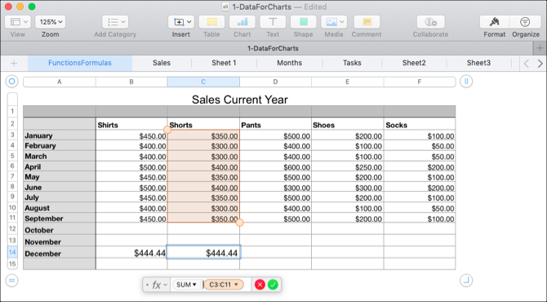Select column C header
547x302 pixels.
[203, 82]
